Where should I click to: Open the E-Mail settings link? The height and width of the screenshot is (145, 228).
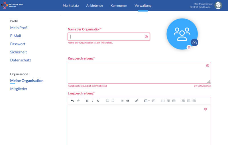(x=16, y=36)
